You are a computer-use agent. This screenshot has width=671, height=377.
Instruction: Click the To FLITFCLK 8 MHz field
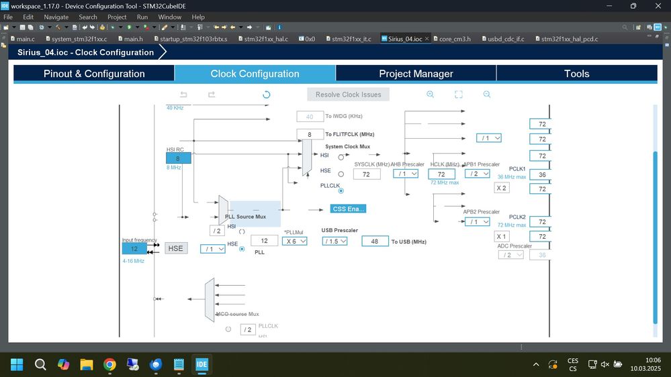(310, 134)
